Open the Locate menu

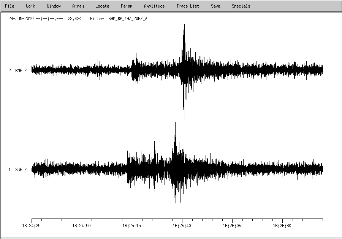pos(102,6)
